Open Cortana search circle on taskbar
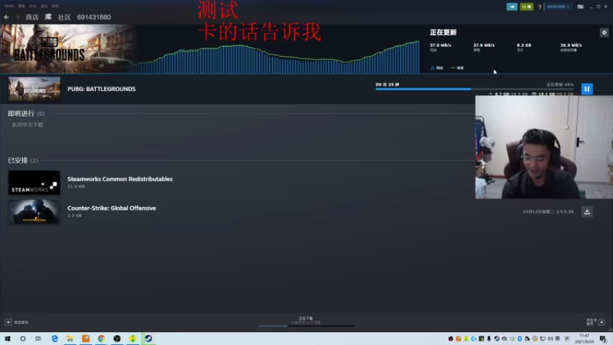Viewport: 613px width, 345px height. coord(23,339)
